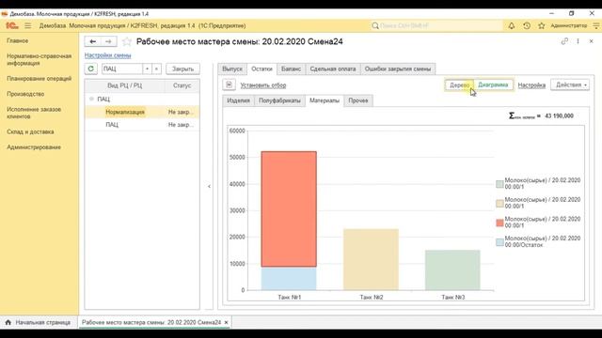Go back with the left arrow
The width and height of the screenshot is (602, 338).
point(92,41)
